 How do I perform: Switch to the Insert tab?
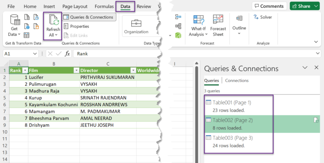pos(49,6)
